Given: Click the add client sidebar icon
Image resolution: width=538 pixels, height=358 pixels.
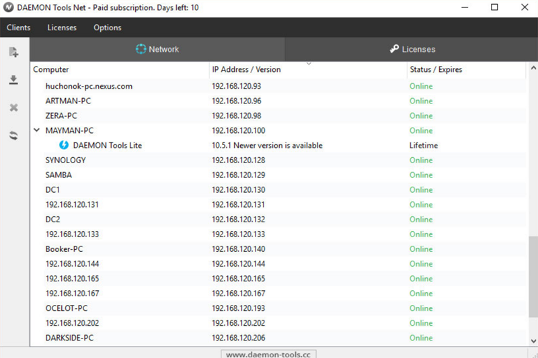Looking at the screenshot, I should [x=13, y=52].
